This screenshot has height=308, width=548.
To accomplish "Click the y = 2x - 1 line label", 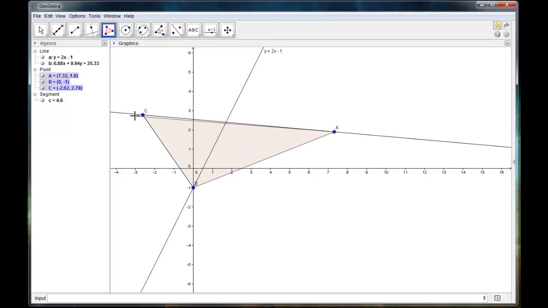I will [273, 51].
